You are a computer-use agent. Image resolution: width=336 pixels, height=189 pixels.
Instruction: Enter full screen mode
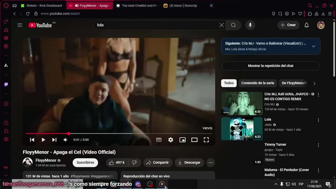point(206,140)
